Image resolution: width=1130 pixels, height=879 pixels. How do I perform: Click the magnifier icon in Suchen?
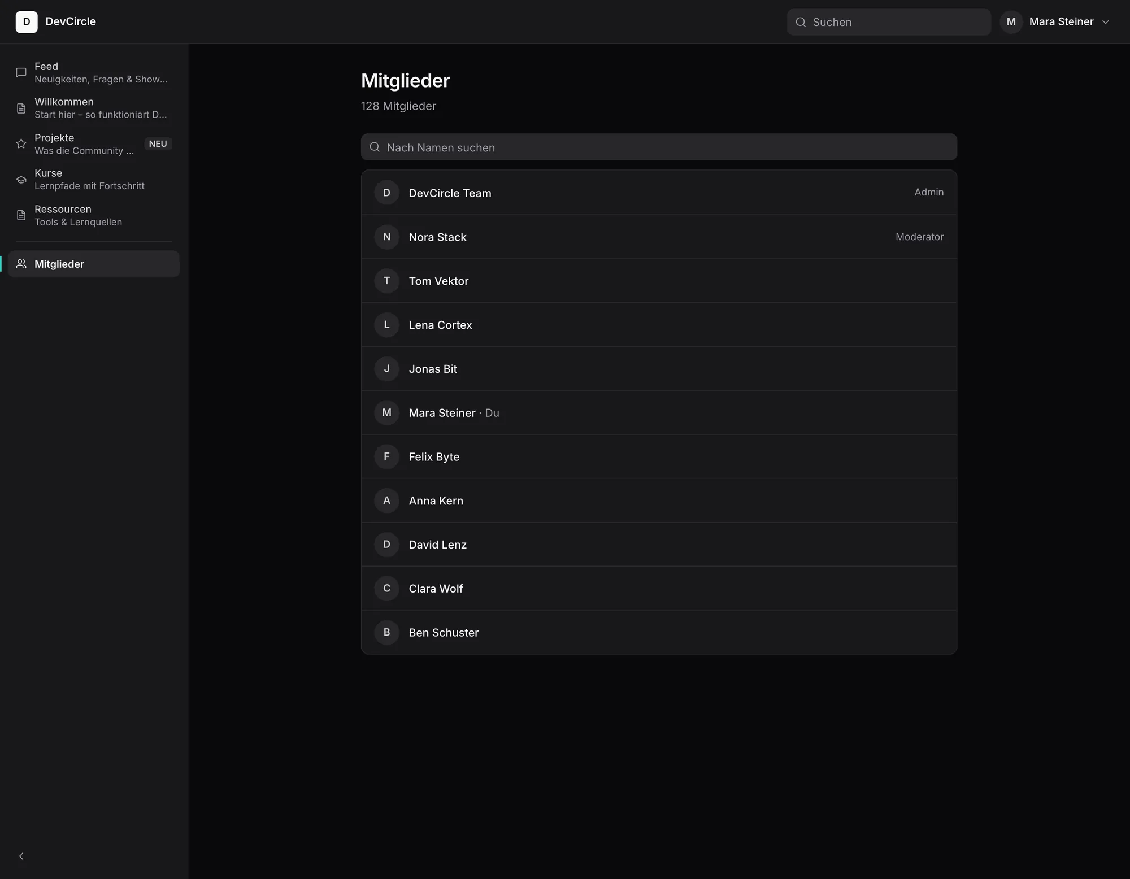801,22
